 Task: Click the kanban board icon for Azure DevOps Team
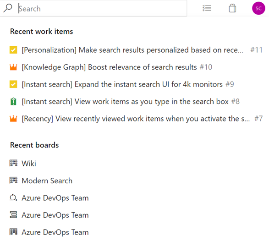pos(13,231)
